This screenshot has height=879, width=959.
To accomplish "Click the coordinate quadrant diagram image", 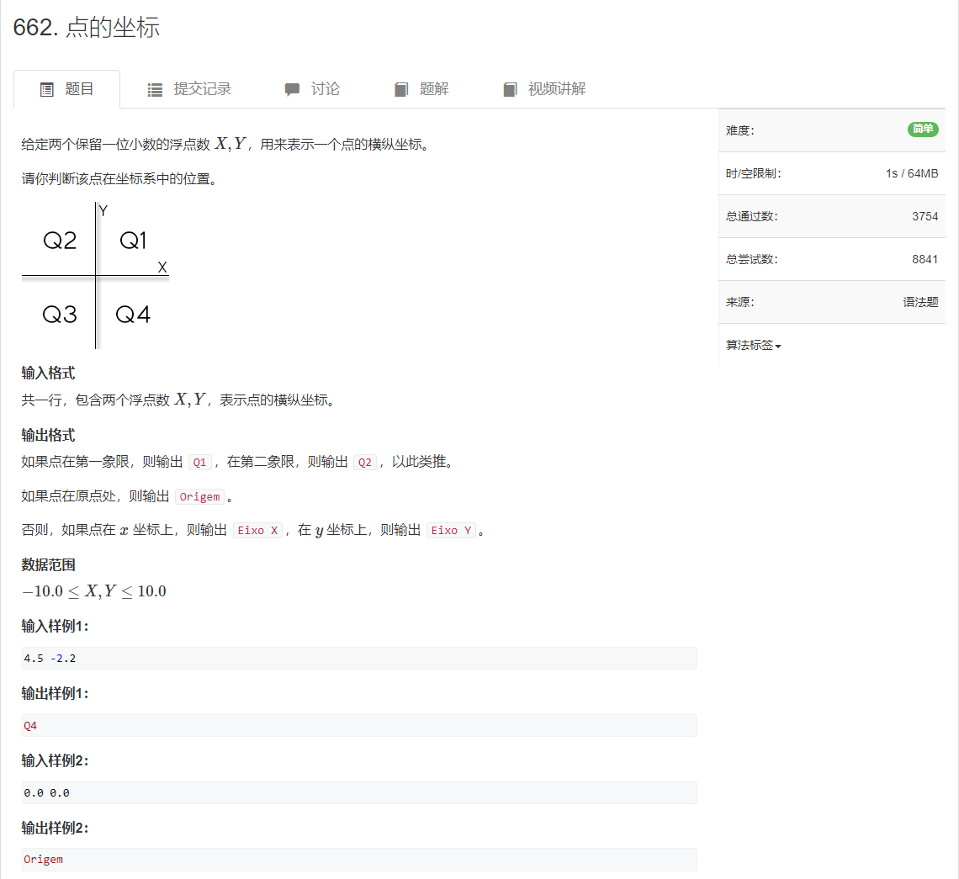I will pyautogui.click(x=95, y=275).
